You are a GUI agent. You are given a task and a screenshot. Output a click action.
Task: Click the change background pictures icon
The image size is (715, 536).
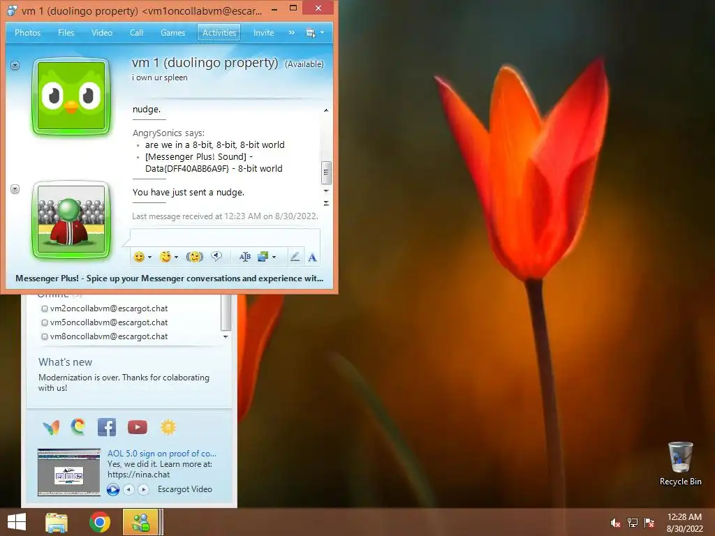[x=263, y=257]
